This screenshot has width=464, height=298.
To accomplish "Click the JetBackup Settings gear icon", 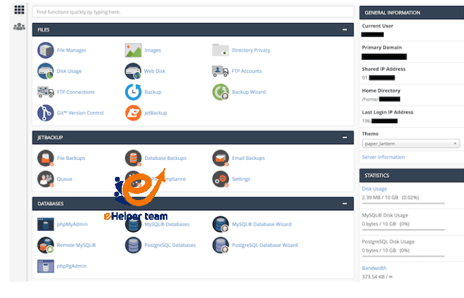I will click(220, 179).
